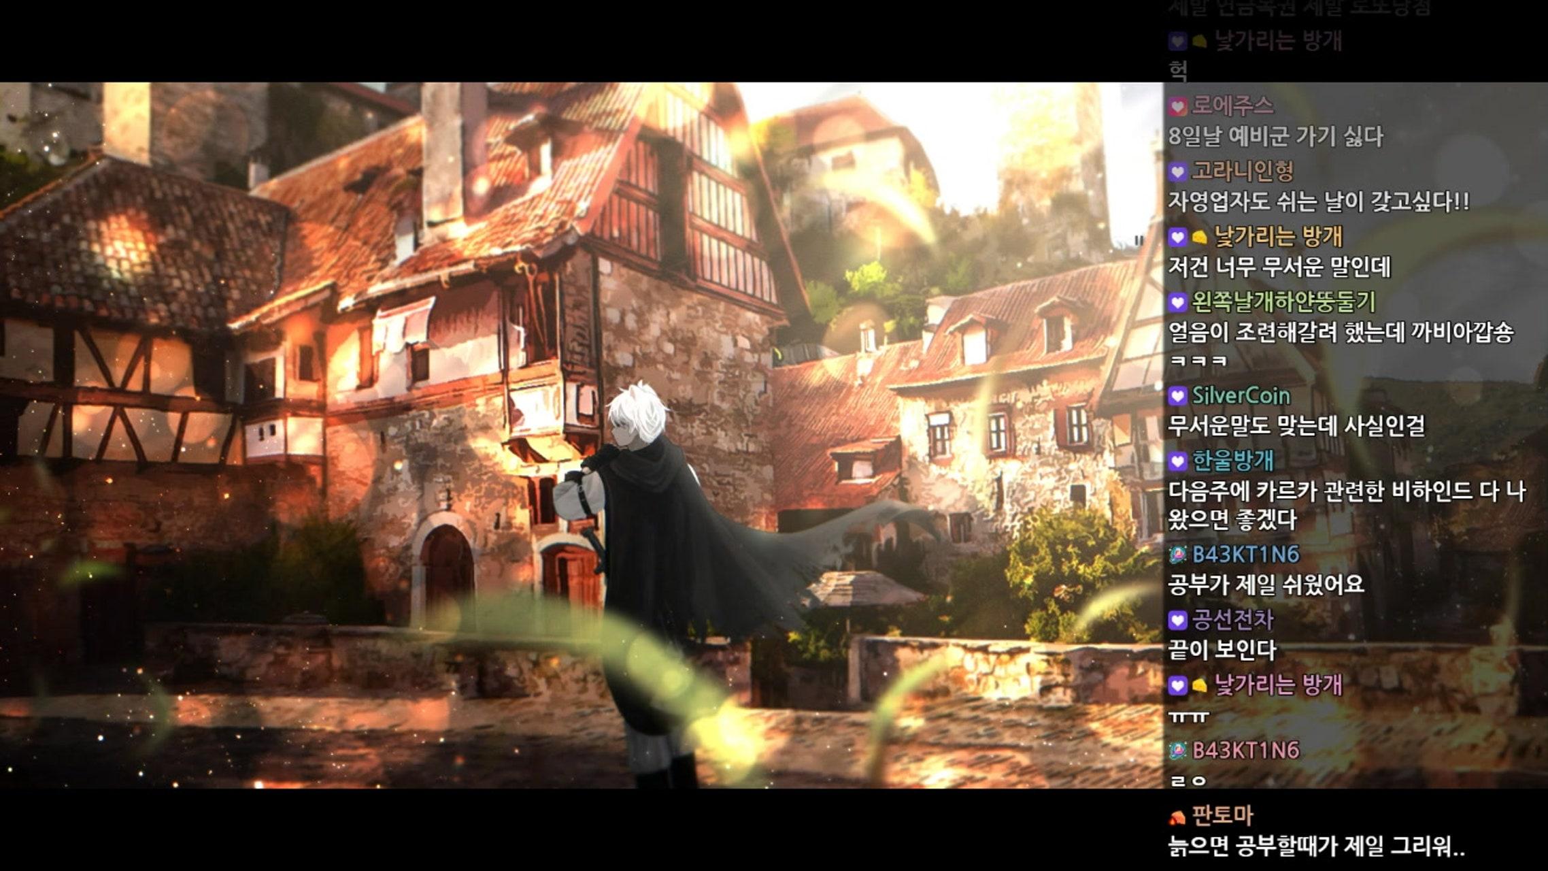Click the 판토마 username
This screenshot has height=871, width=1548.
point(1222,815)
